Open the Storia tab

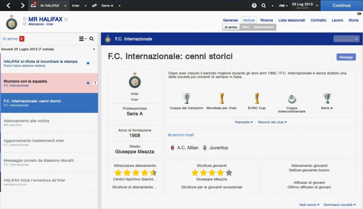tap(353, 20)
